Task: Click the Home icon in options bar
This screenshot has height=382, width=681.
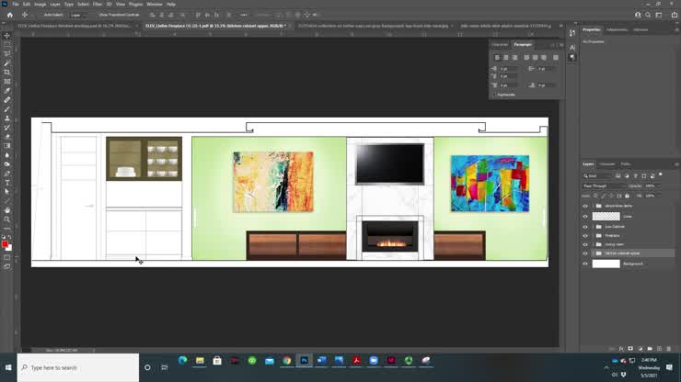Action: (x=10, y=15)
